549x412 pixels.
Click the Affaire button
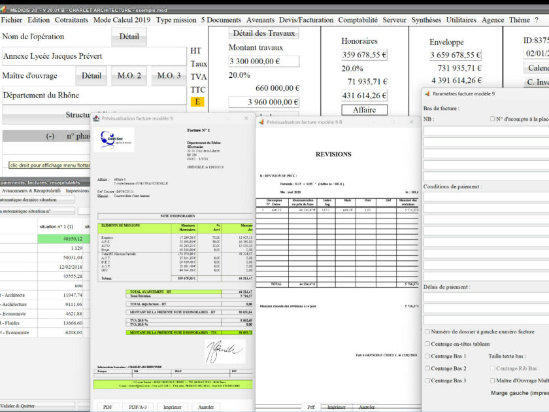pos(365,110)
